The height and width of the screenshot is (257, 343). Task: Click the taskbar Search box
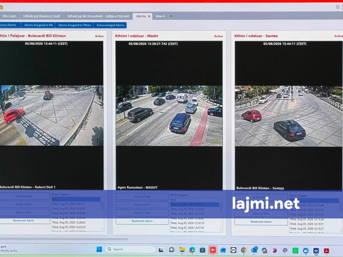[x=130, y=249]
